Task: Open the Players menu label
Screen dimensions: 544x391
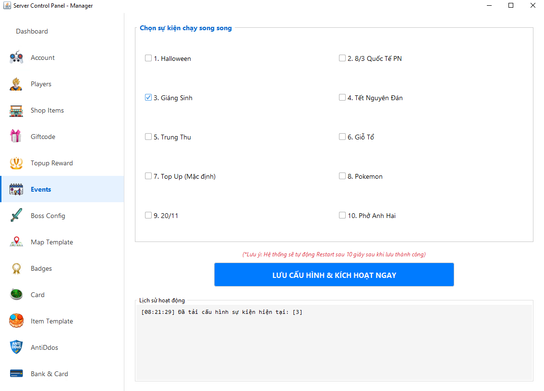Action: 41,84
